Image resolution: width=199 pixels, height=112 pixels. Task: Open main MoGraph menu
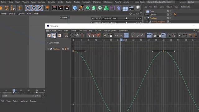point(86,2)
